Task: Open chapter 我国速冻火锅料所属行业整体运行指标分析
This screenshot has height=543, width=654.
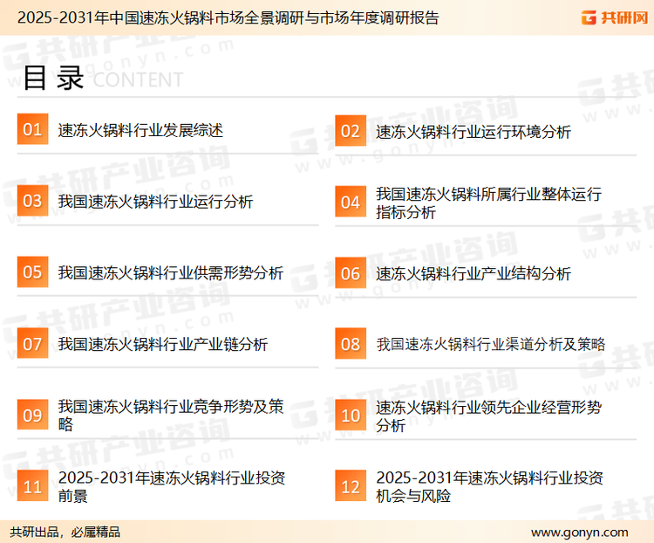Action: tap(488, 203)
